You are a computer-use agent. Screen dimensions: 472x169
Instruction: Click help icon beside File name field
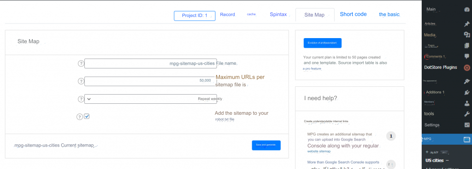tap(81, 63)
